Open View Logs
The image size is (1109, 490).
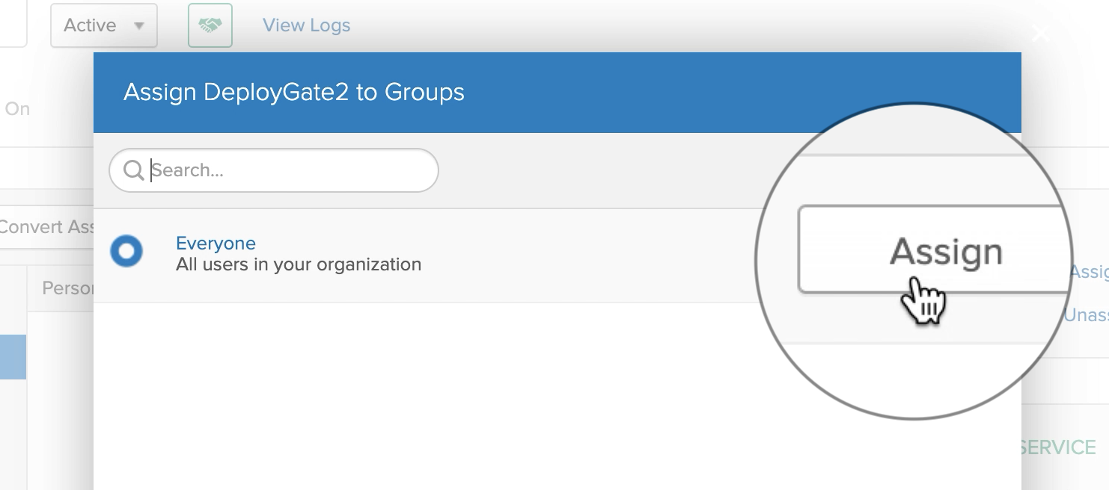tap(305, 25)
